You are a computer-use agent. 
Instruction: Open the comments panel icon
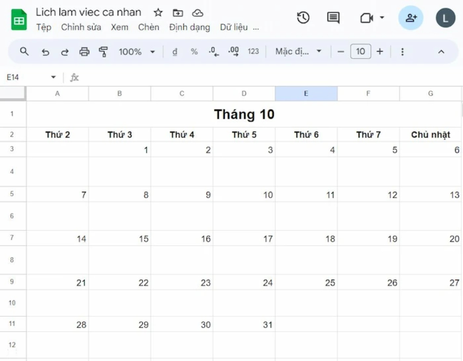pos(333,17)
